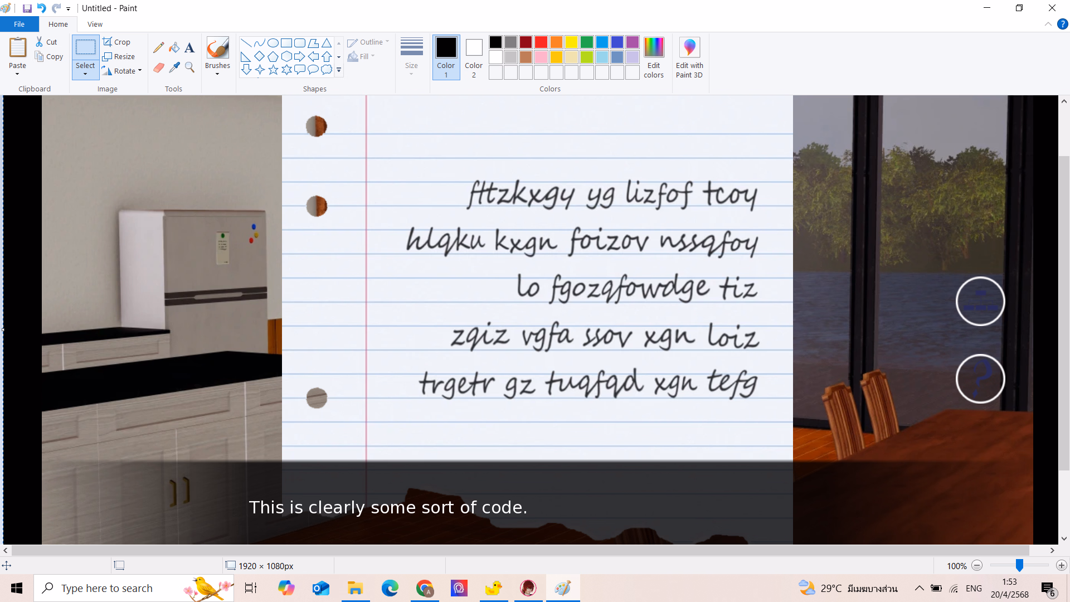Pick the purple color swatch
1070x602 pixels.
click(633, 42)
